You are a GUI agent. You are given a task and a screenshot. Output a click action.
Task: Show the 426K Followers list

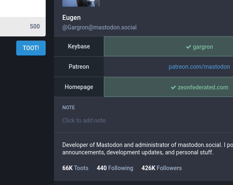pyautogui.click(x=162, y=168)
